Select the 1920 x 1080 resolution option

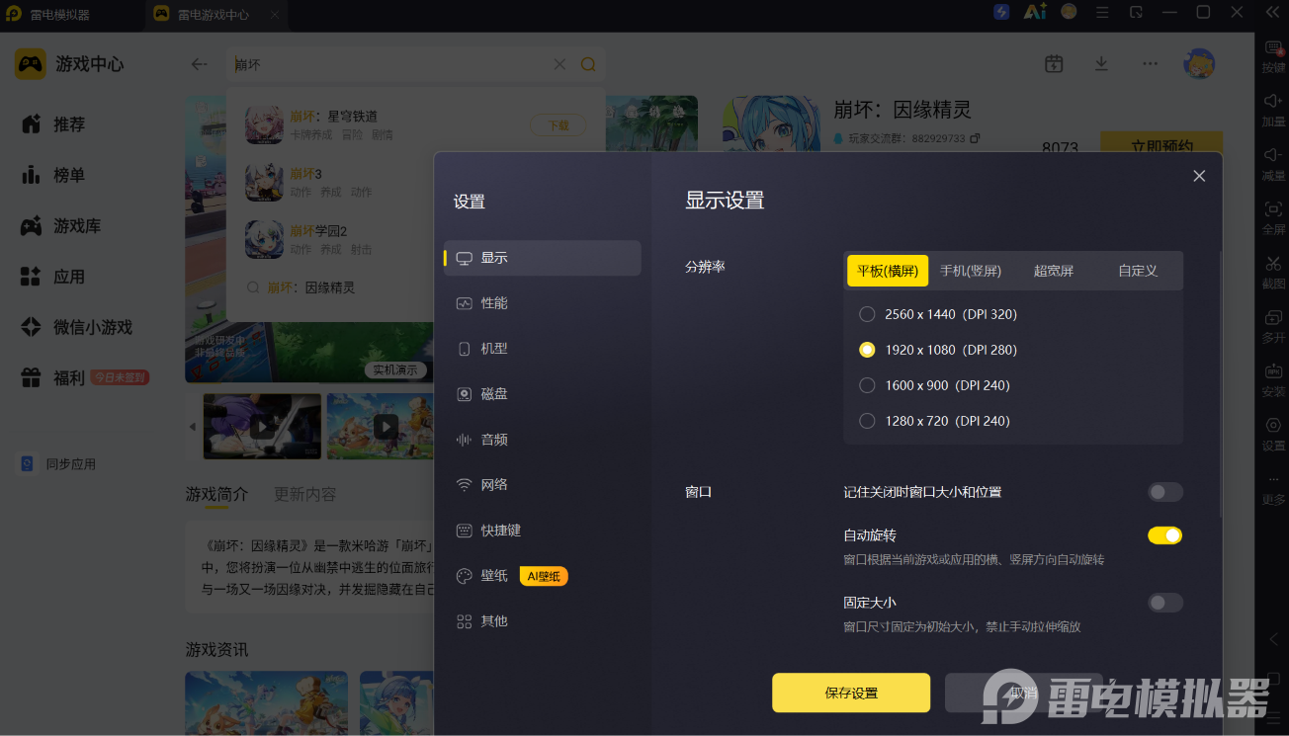tap(867, 350)
